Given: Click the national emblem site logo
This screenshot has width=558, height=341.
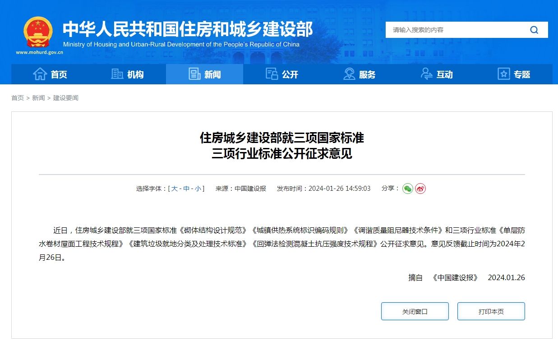Looking at the screenshot, I should click(38, 30).
